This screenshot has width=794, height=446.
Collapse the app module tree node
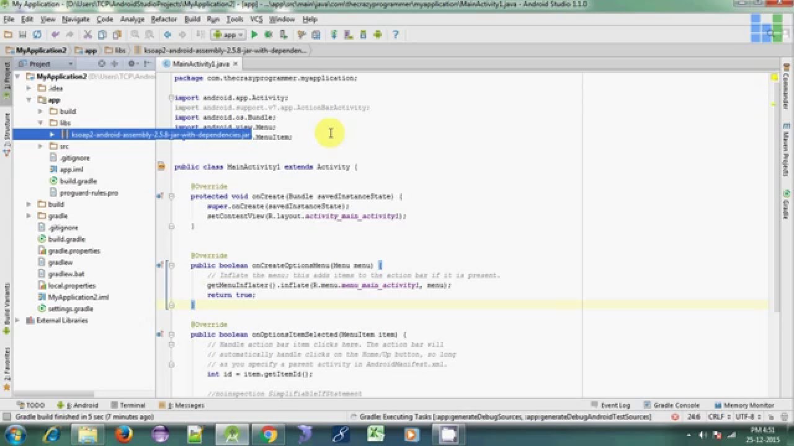pos(29,100)
